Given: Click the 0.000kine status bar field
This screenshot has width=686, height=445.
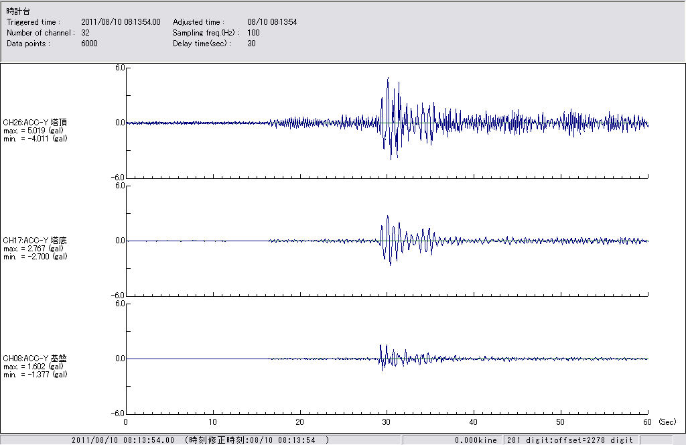Looking at the screenshot, I should tap(476, 440).
